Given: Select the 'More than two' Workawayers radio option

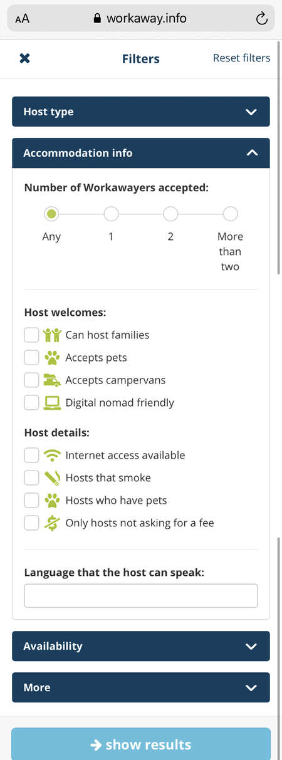Looking at the screenshot, I should [x=230, y=214].
